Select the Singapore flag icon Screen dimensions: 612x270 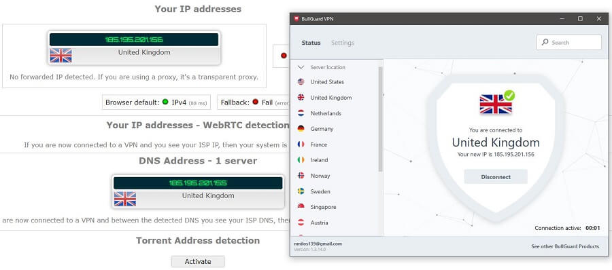point(301,207)
